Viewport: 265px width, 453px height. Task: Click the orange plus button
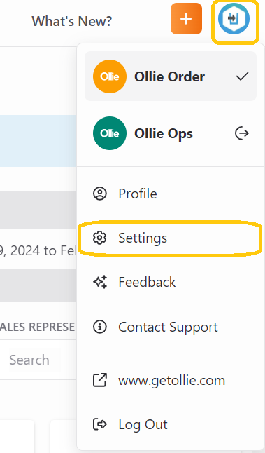point(186,19)
